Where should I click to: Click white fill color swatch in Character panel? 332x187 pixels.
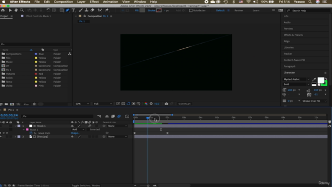[321, 80]
